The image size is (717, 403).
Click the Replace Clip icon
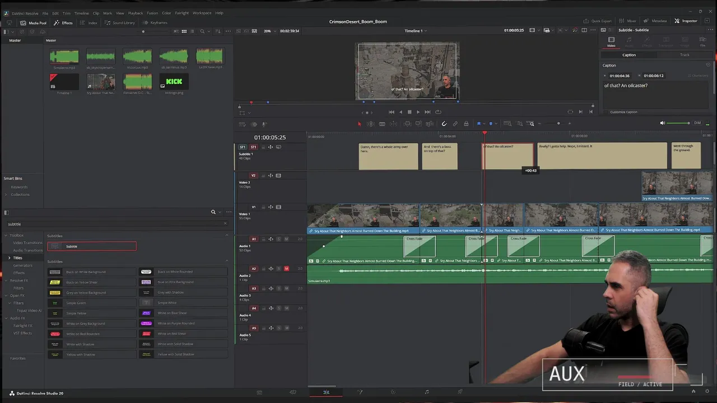click(x=430, y=124)
